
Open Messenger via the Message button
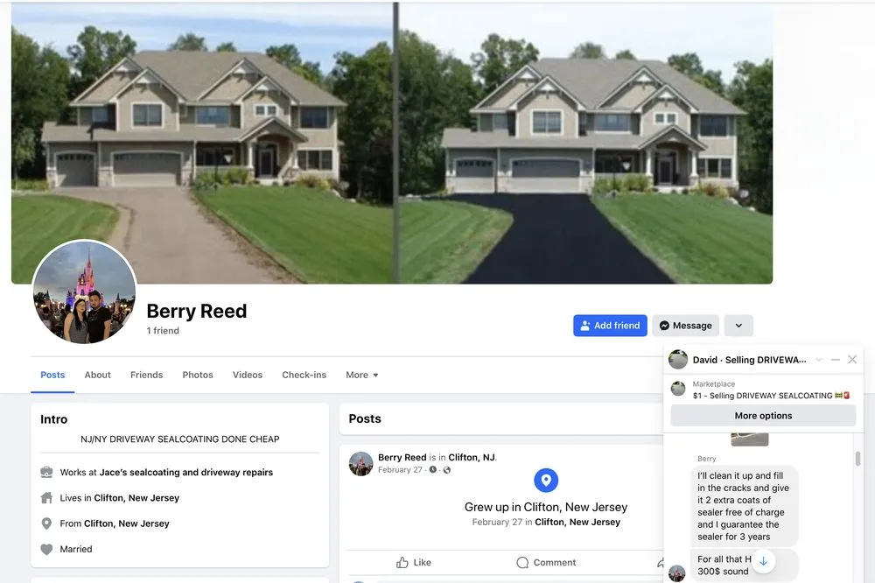tap(685, 326)
